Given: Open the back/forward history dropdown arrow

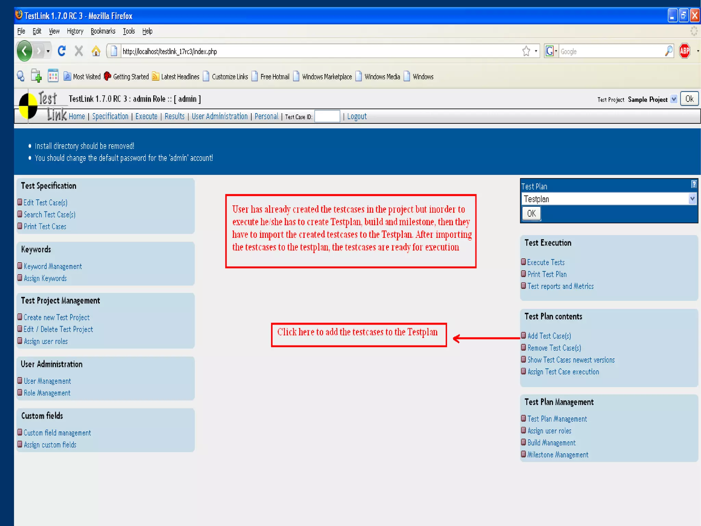Looking at the screenshot, I should [x=48, y=51].
